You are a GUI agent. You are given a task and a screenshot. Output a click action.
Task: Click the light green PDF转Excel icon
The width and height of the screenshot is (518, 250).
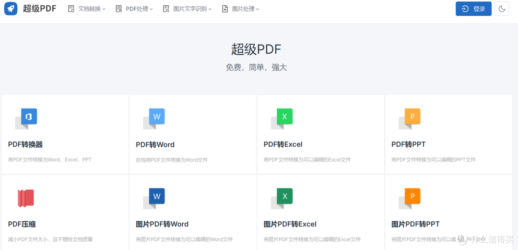tap(282, 119)
